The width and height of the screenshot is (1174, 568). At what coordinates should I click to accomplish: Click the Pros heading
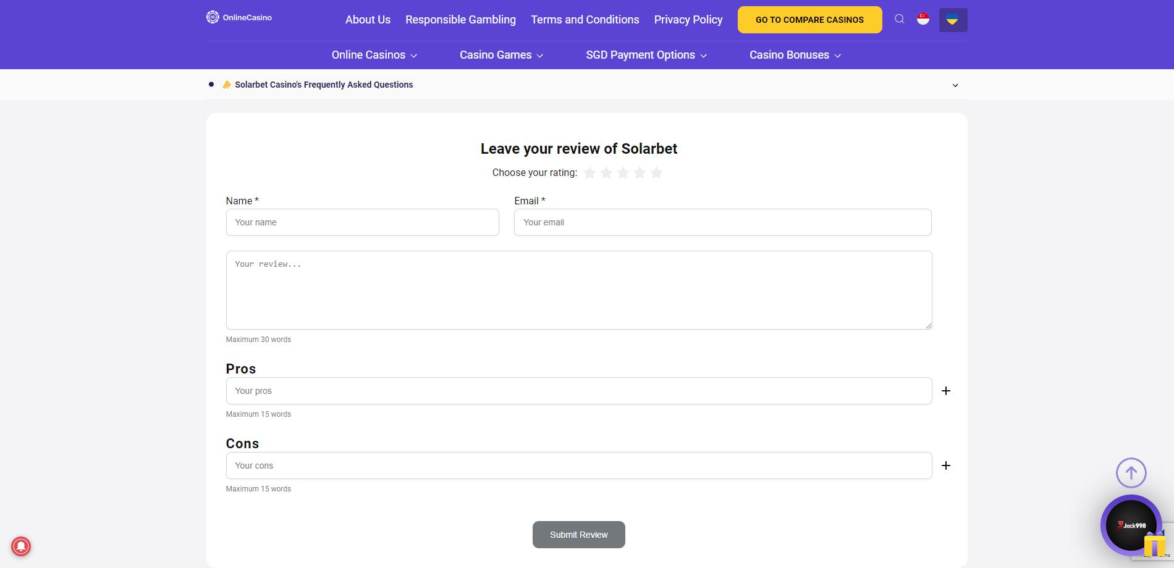[x=241, y=369]
